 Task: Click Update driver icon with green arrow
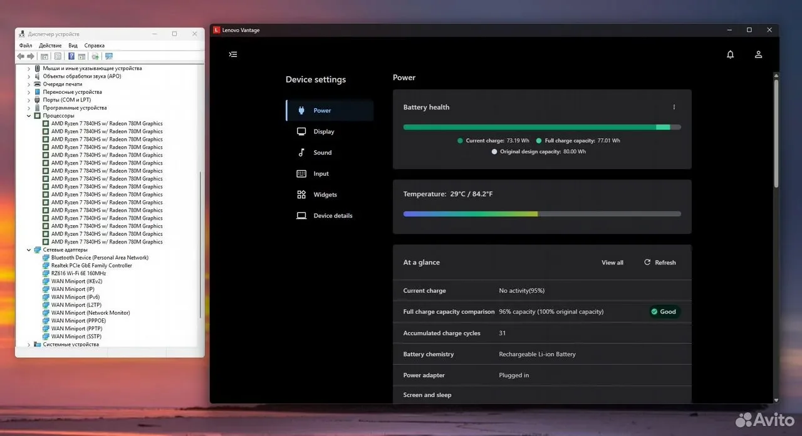95,56
